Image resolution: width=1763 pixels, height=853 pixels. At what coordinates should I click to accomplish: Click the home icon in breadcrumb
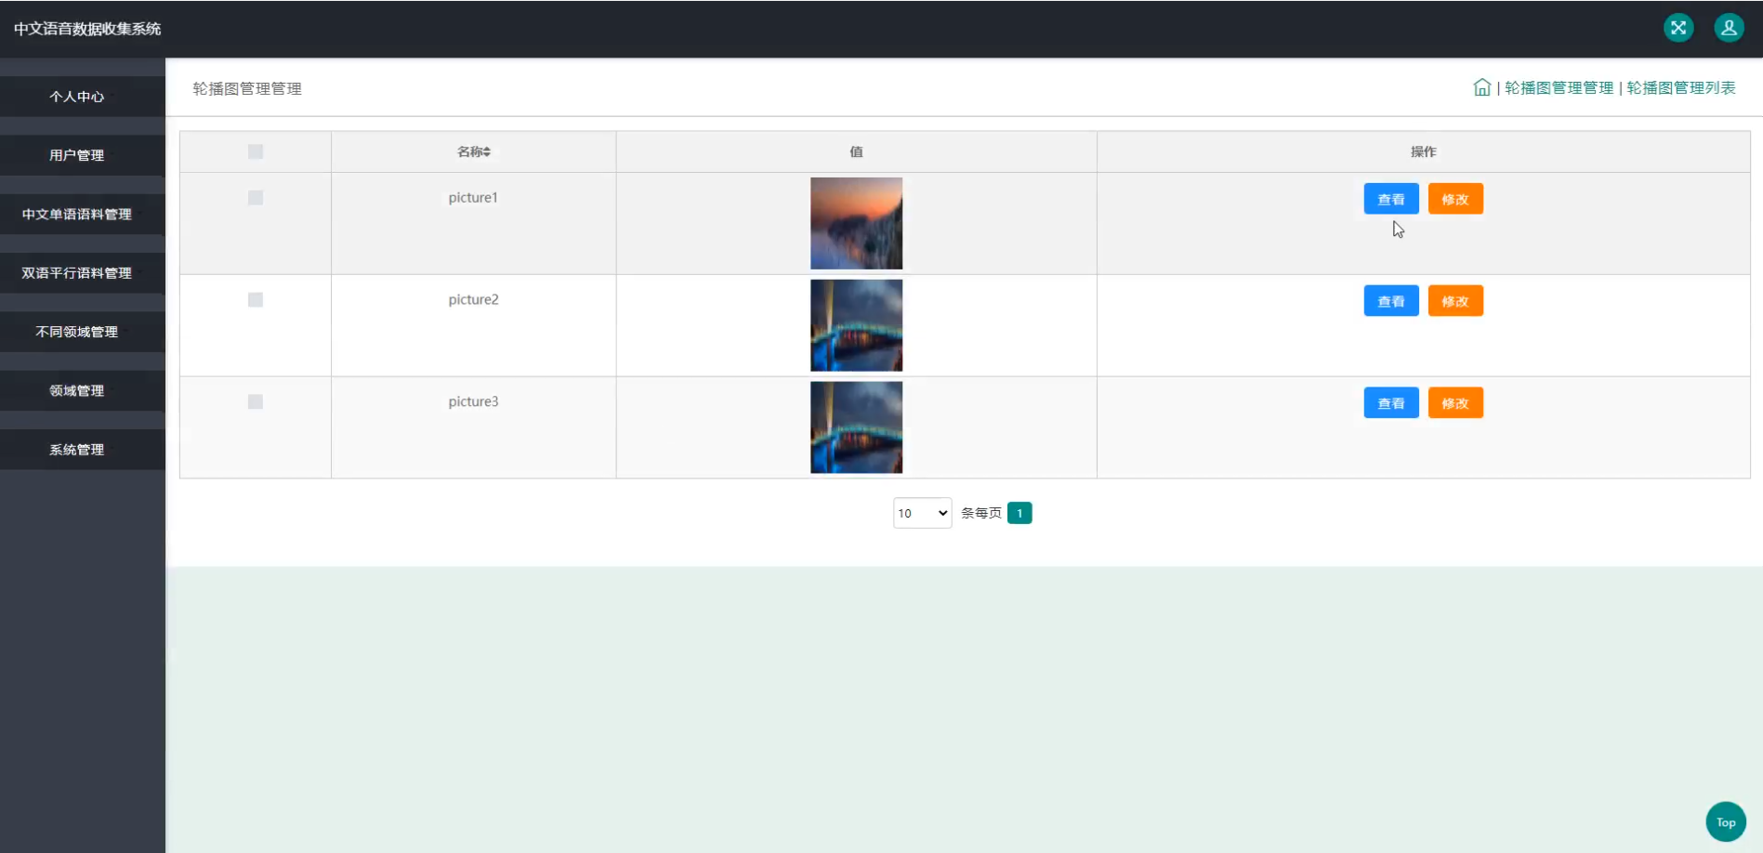point(1482,87)
